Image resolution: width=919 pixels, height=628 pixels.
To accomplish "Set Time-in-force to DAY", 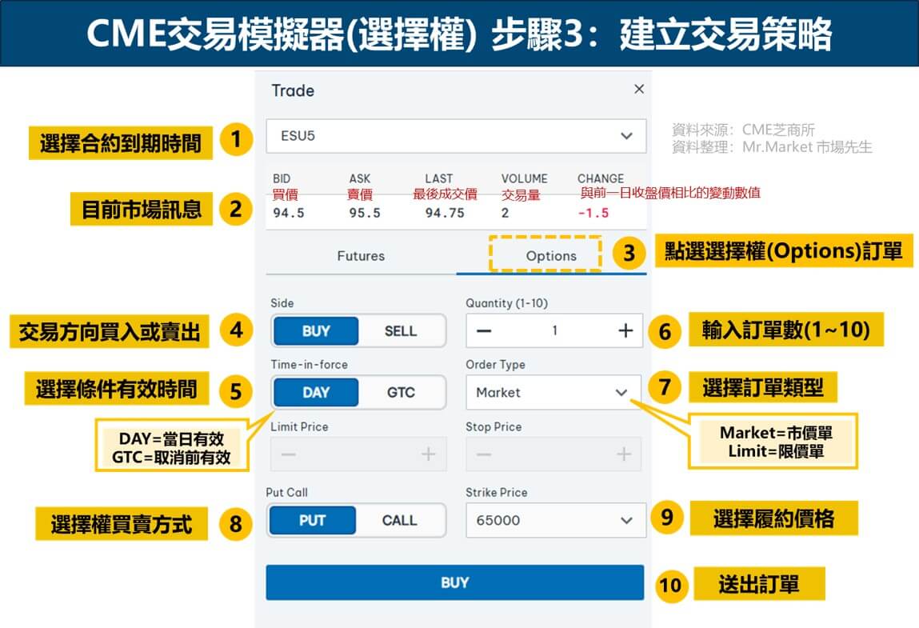I will click(316, 393).
